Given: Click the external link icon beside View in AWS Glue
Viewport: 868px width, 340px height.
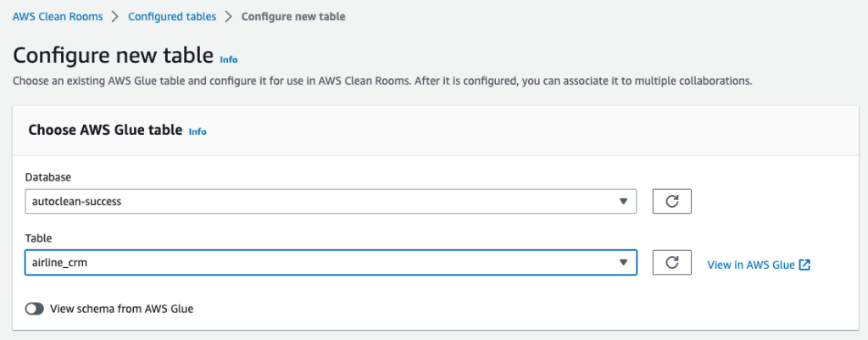Looking at the screenshot, I should [805, 265].
